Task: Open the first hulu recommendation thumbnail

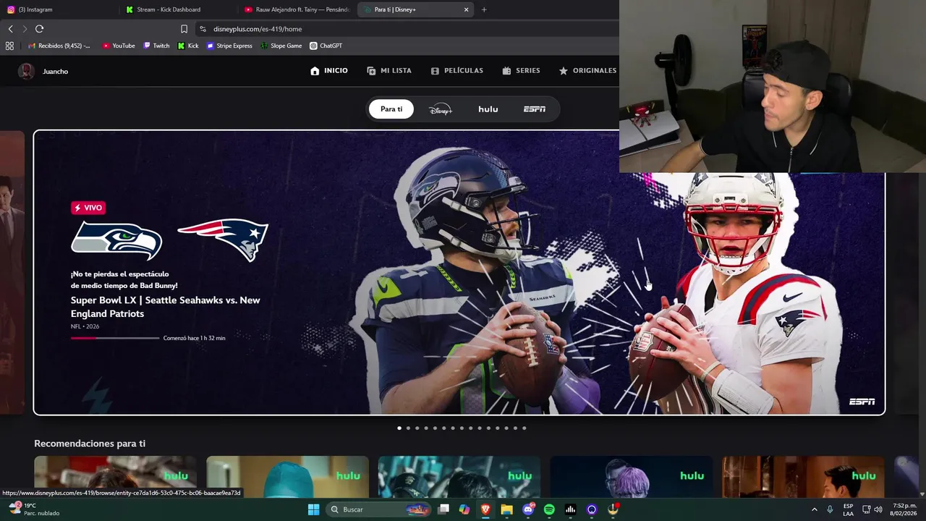Action: [115, 477]
